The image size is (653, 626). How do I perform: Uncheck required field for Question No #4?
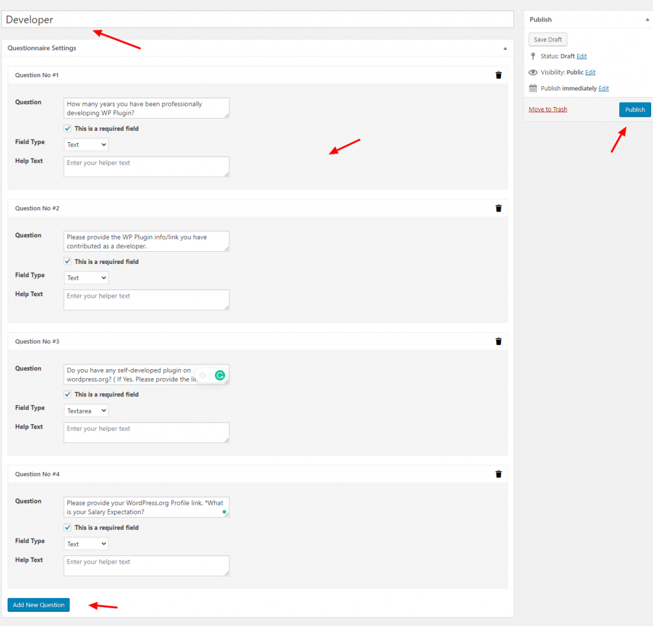68,527
